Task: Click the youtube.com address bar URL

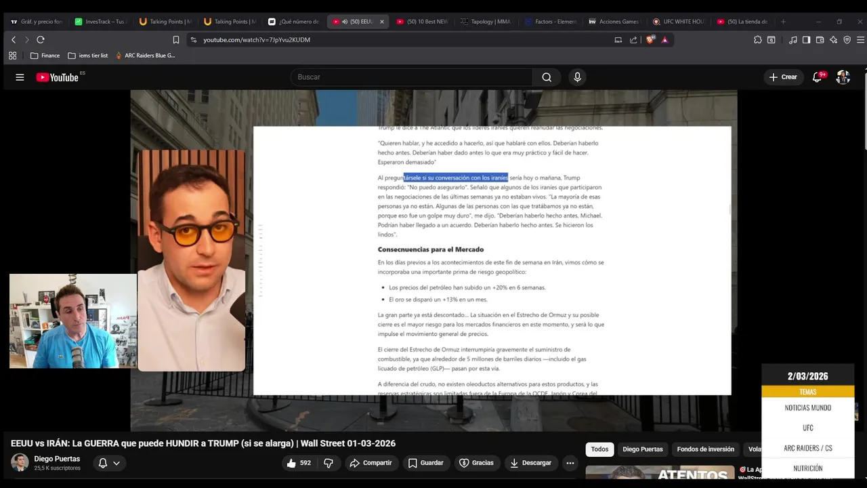Action: coord(257,40)
